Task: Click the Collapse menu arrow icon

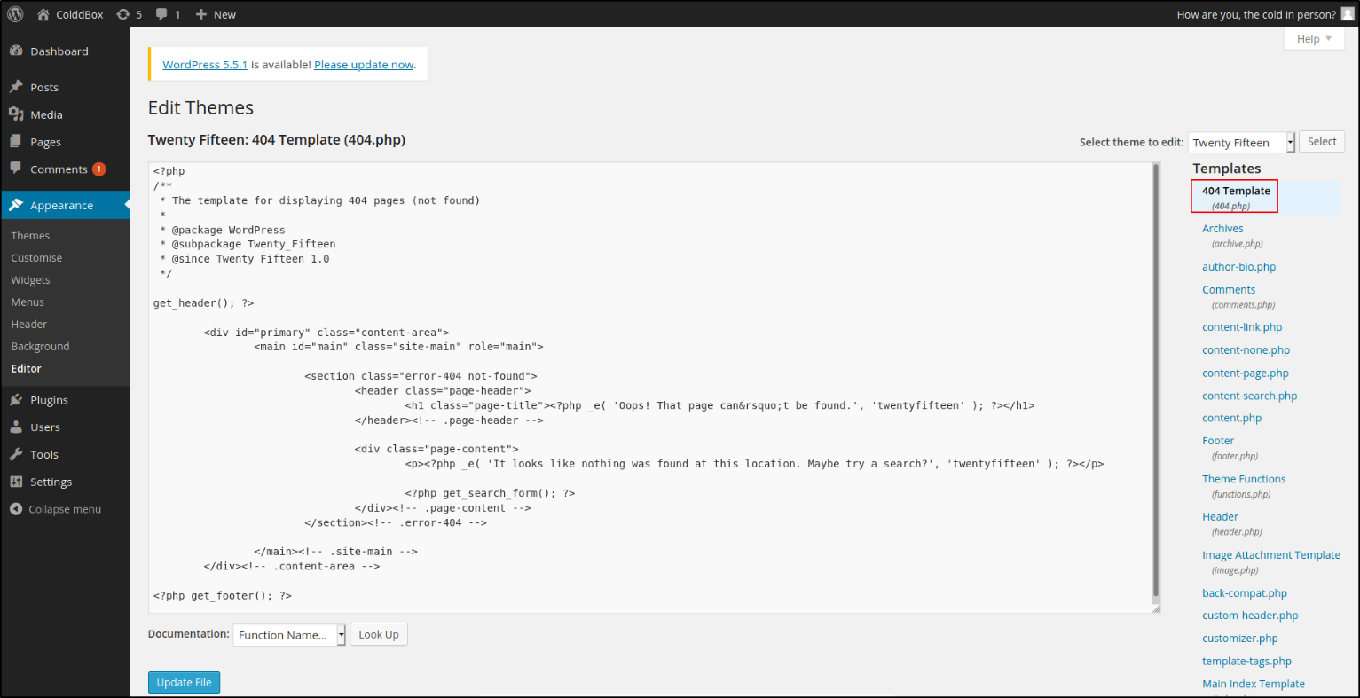Action: pyautogui.click(x=16, y=509)
